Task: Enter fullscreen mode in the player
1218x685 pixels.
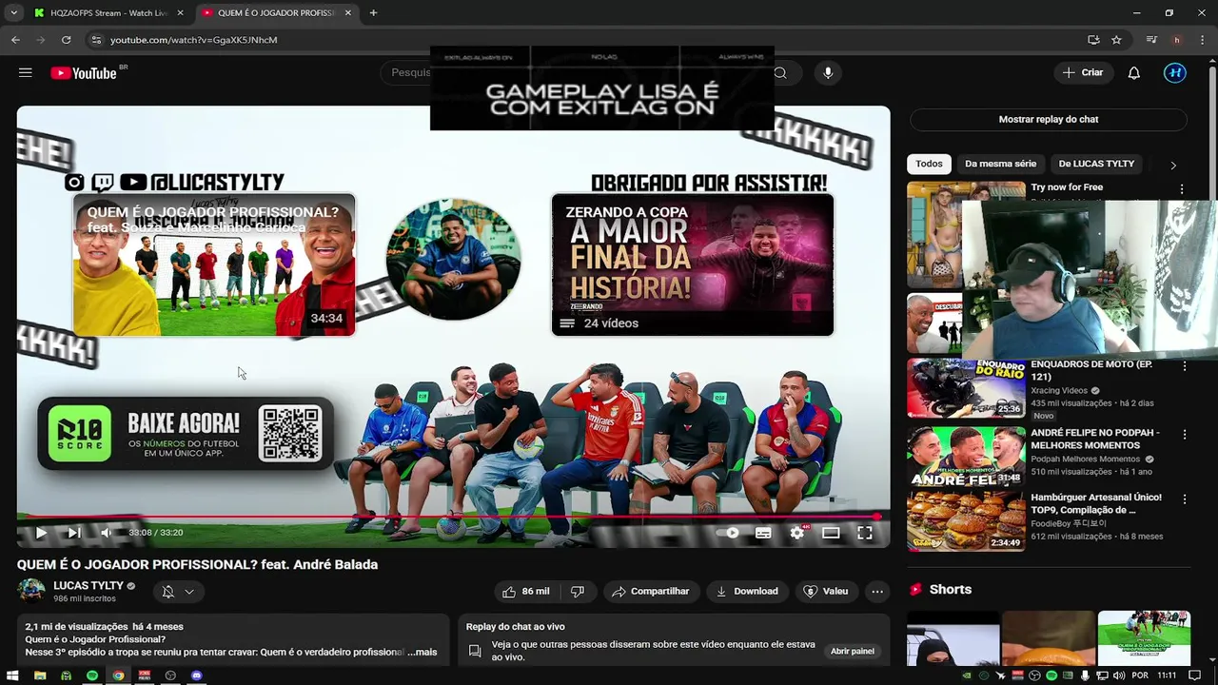Action: pyautogui.click(x=865, y=533)
